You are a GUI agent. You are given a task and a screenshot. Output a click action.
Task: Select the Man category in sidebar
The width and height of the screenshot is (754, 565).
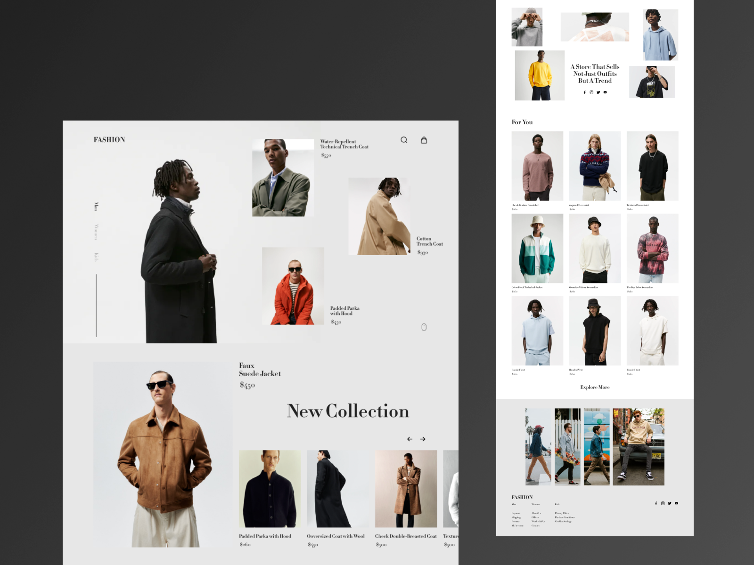click(x=96, y=206)
